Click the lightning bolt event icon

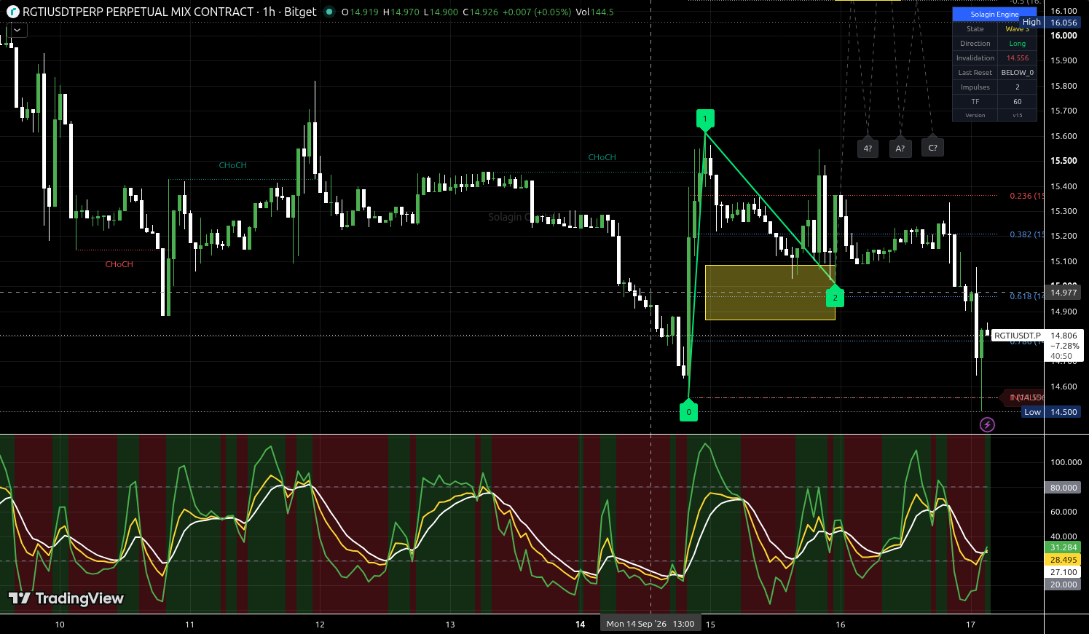click(987, 424)
